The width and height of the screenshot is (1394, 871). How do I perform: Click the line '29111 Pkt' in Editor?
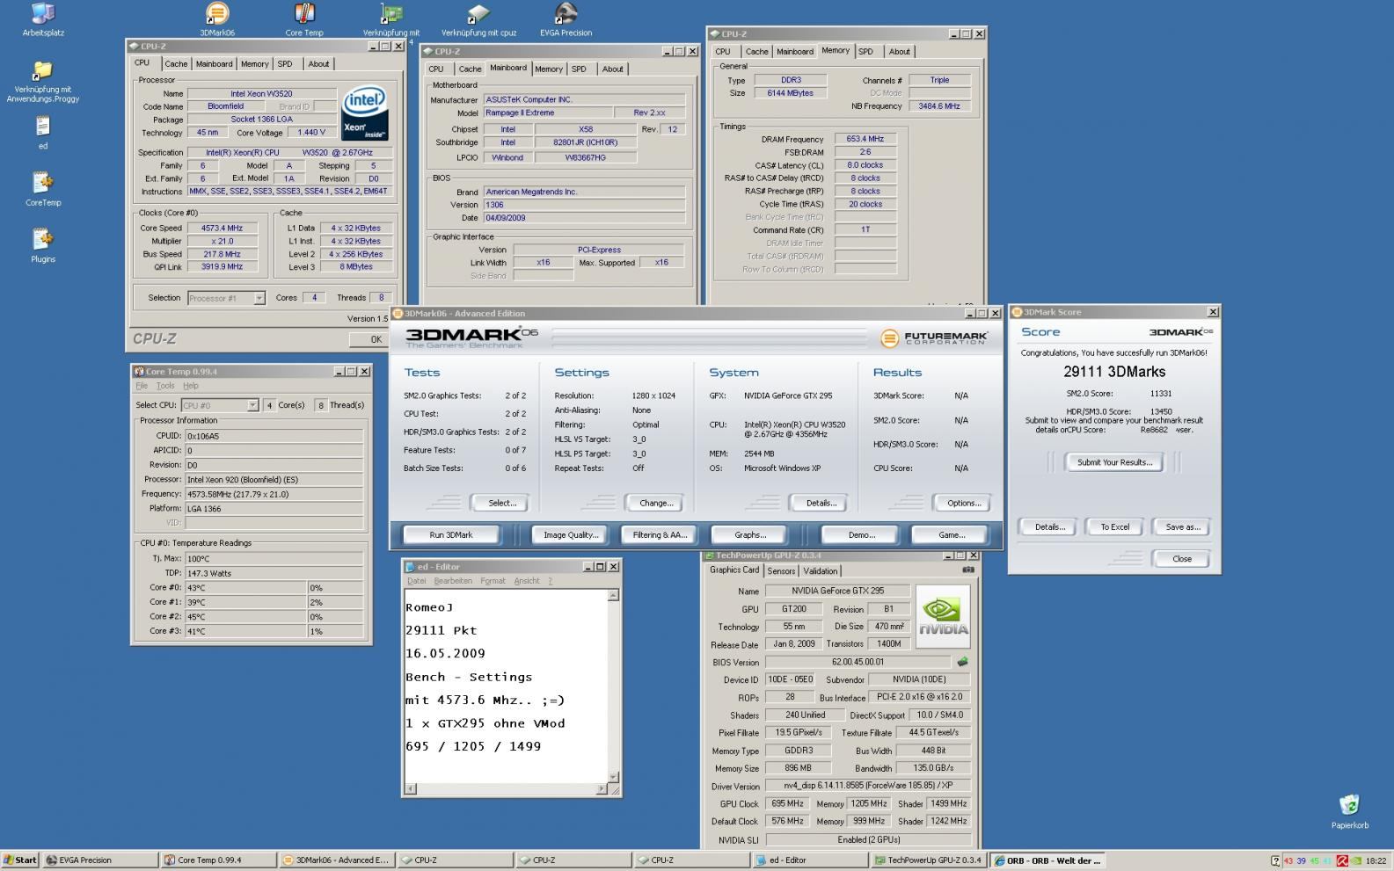[441, 630]
